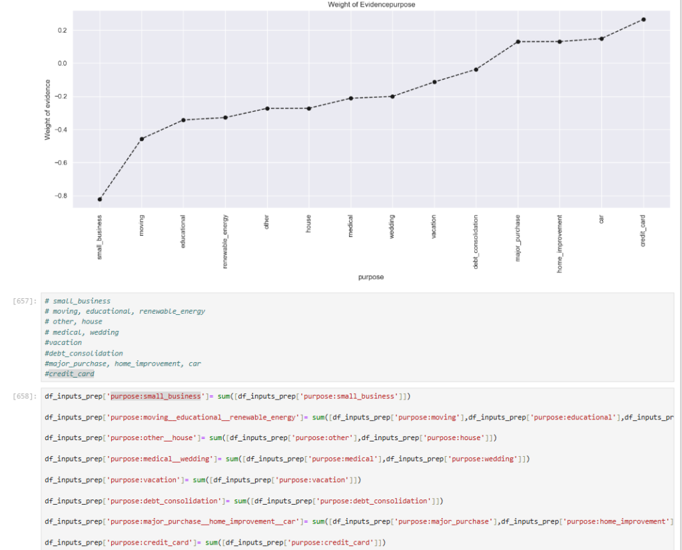Click the credit_card data point on the chart
This screenshot has width=682, height=550.
[x=643, y=19]
